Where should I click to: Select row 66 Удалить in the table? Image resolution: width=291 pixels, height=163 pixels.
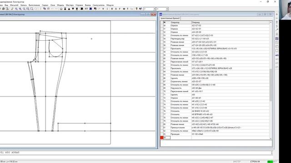(216, 78)
